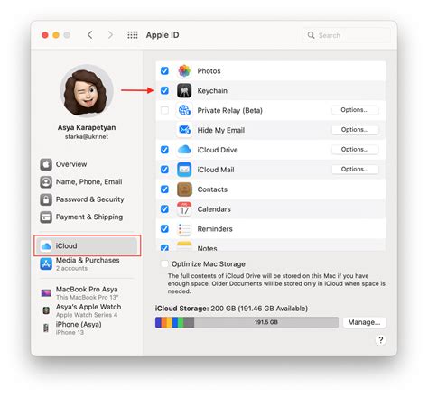This screenshot has width=428, height=397.
Task: Select iPhone (Asya) device
Action: (x=88, y=328)
